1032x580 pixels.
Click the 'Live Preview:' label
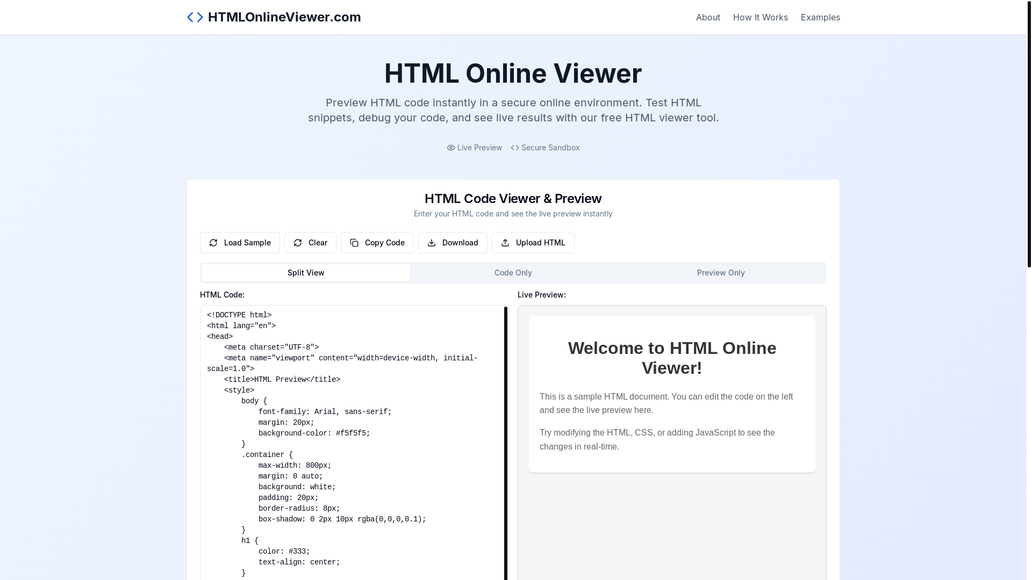(542, 295)
